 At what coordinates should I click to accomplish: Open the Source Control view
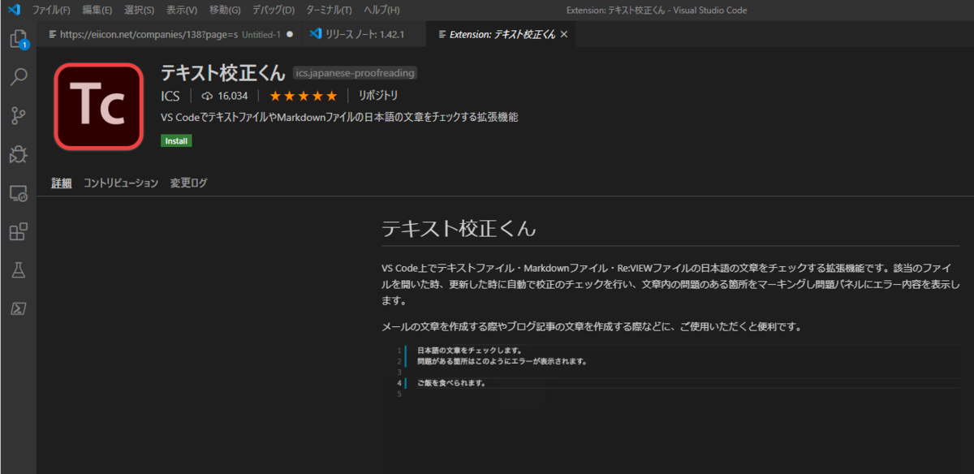point(18,115)
